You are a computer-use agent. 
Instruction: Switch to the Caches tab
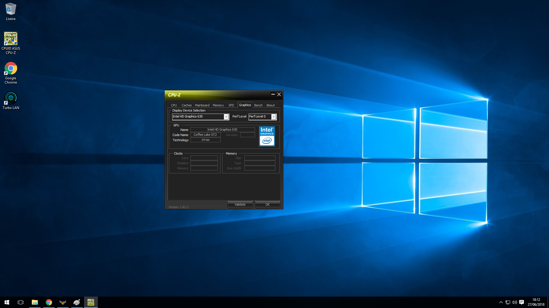(186, 105)
